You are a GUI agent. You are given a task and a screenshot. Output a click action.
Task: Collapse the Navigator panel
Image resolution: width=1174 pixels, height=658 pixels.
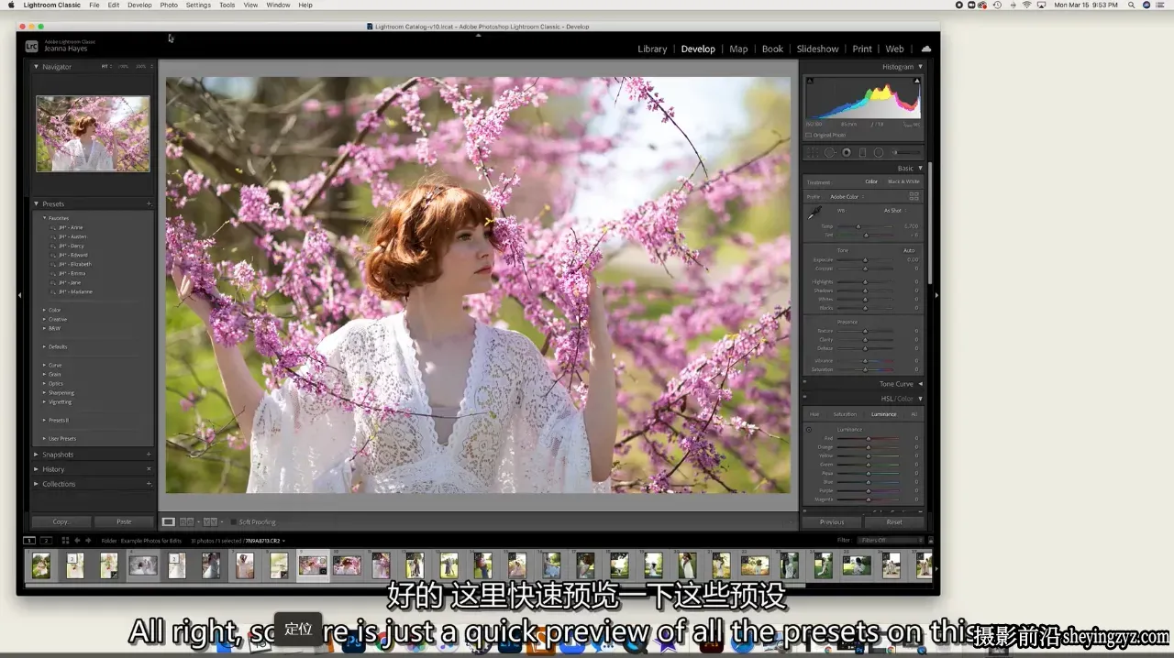pos(37,67)
